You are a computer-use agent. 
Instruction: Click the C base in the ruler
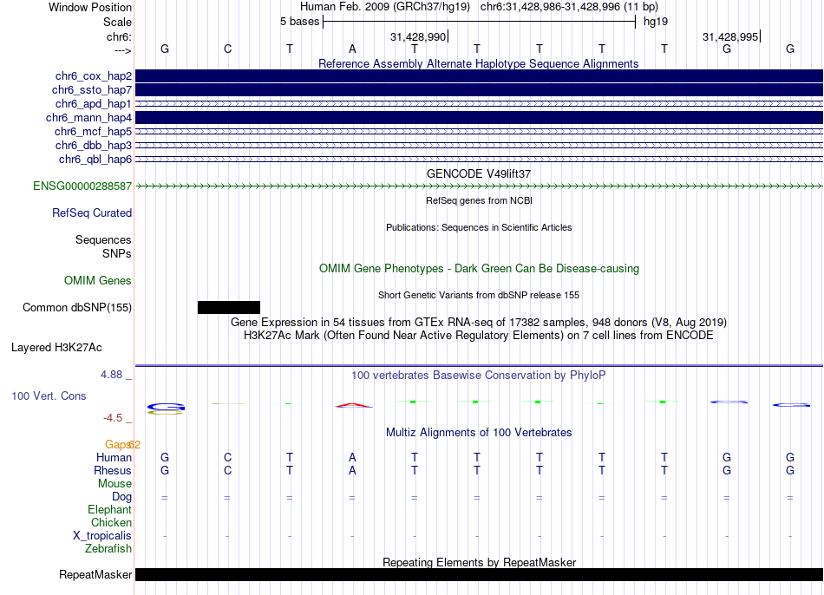point(227,49)
